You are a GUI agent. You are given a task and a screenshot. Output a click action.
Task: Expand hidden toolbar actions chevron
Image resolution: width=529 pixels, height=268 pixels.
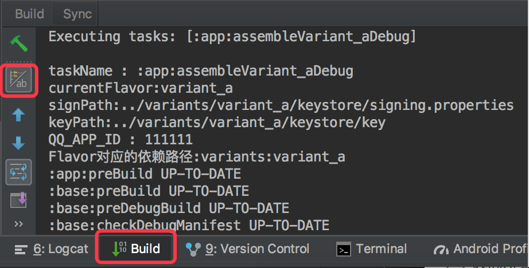click(18, 223)
